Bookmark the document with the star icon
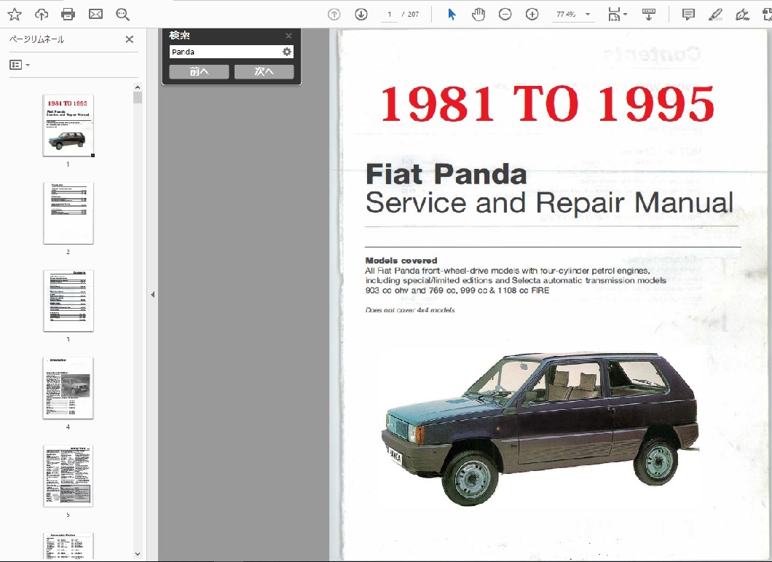This screenshot has width=772, height=562. point(15,15)
